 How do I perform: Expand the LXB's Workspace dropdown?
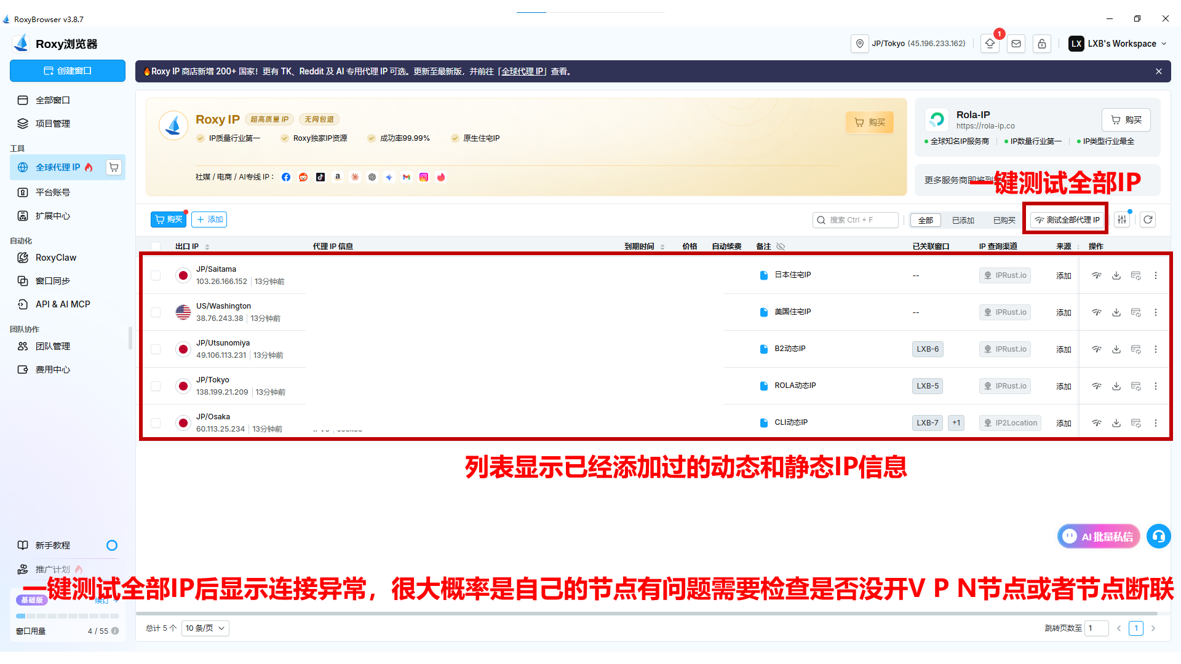pyautogui.click(x=1118, y=44)
